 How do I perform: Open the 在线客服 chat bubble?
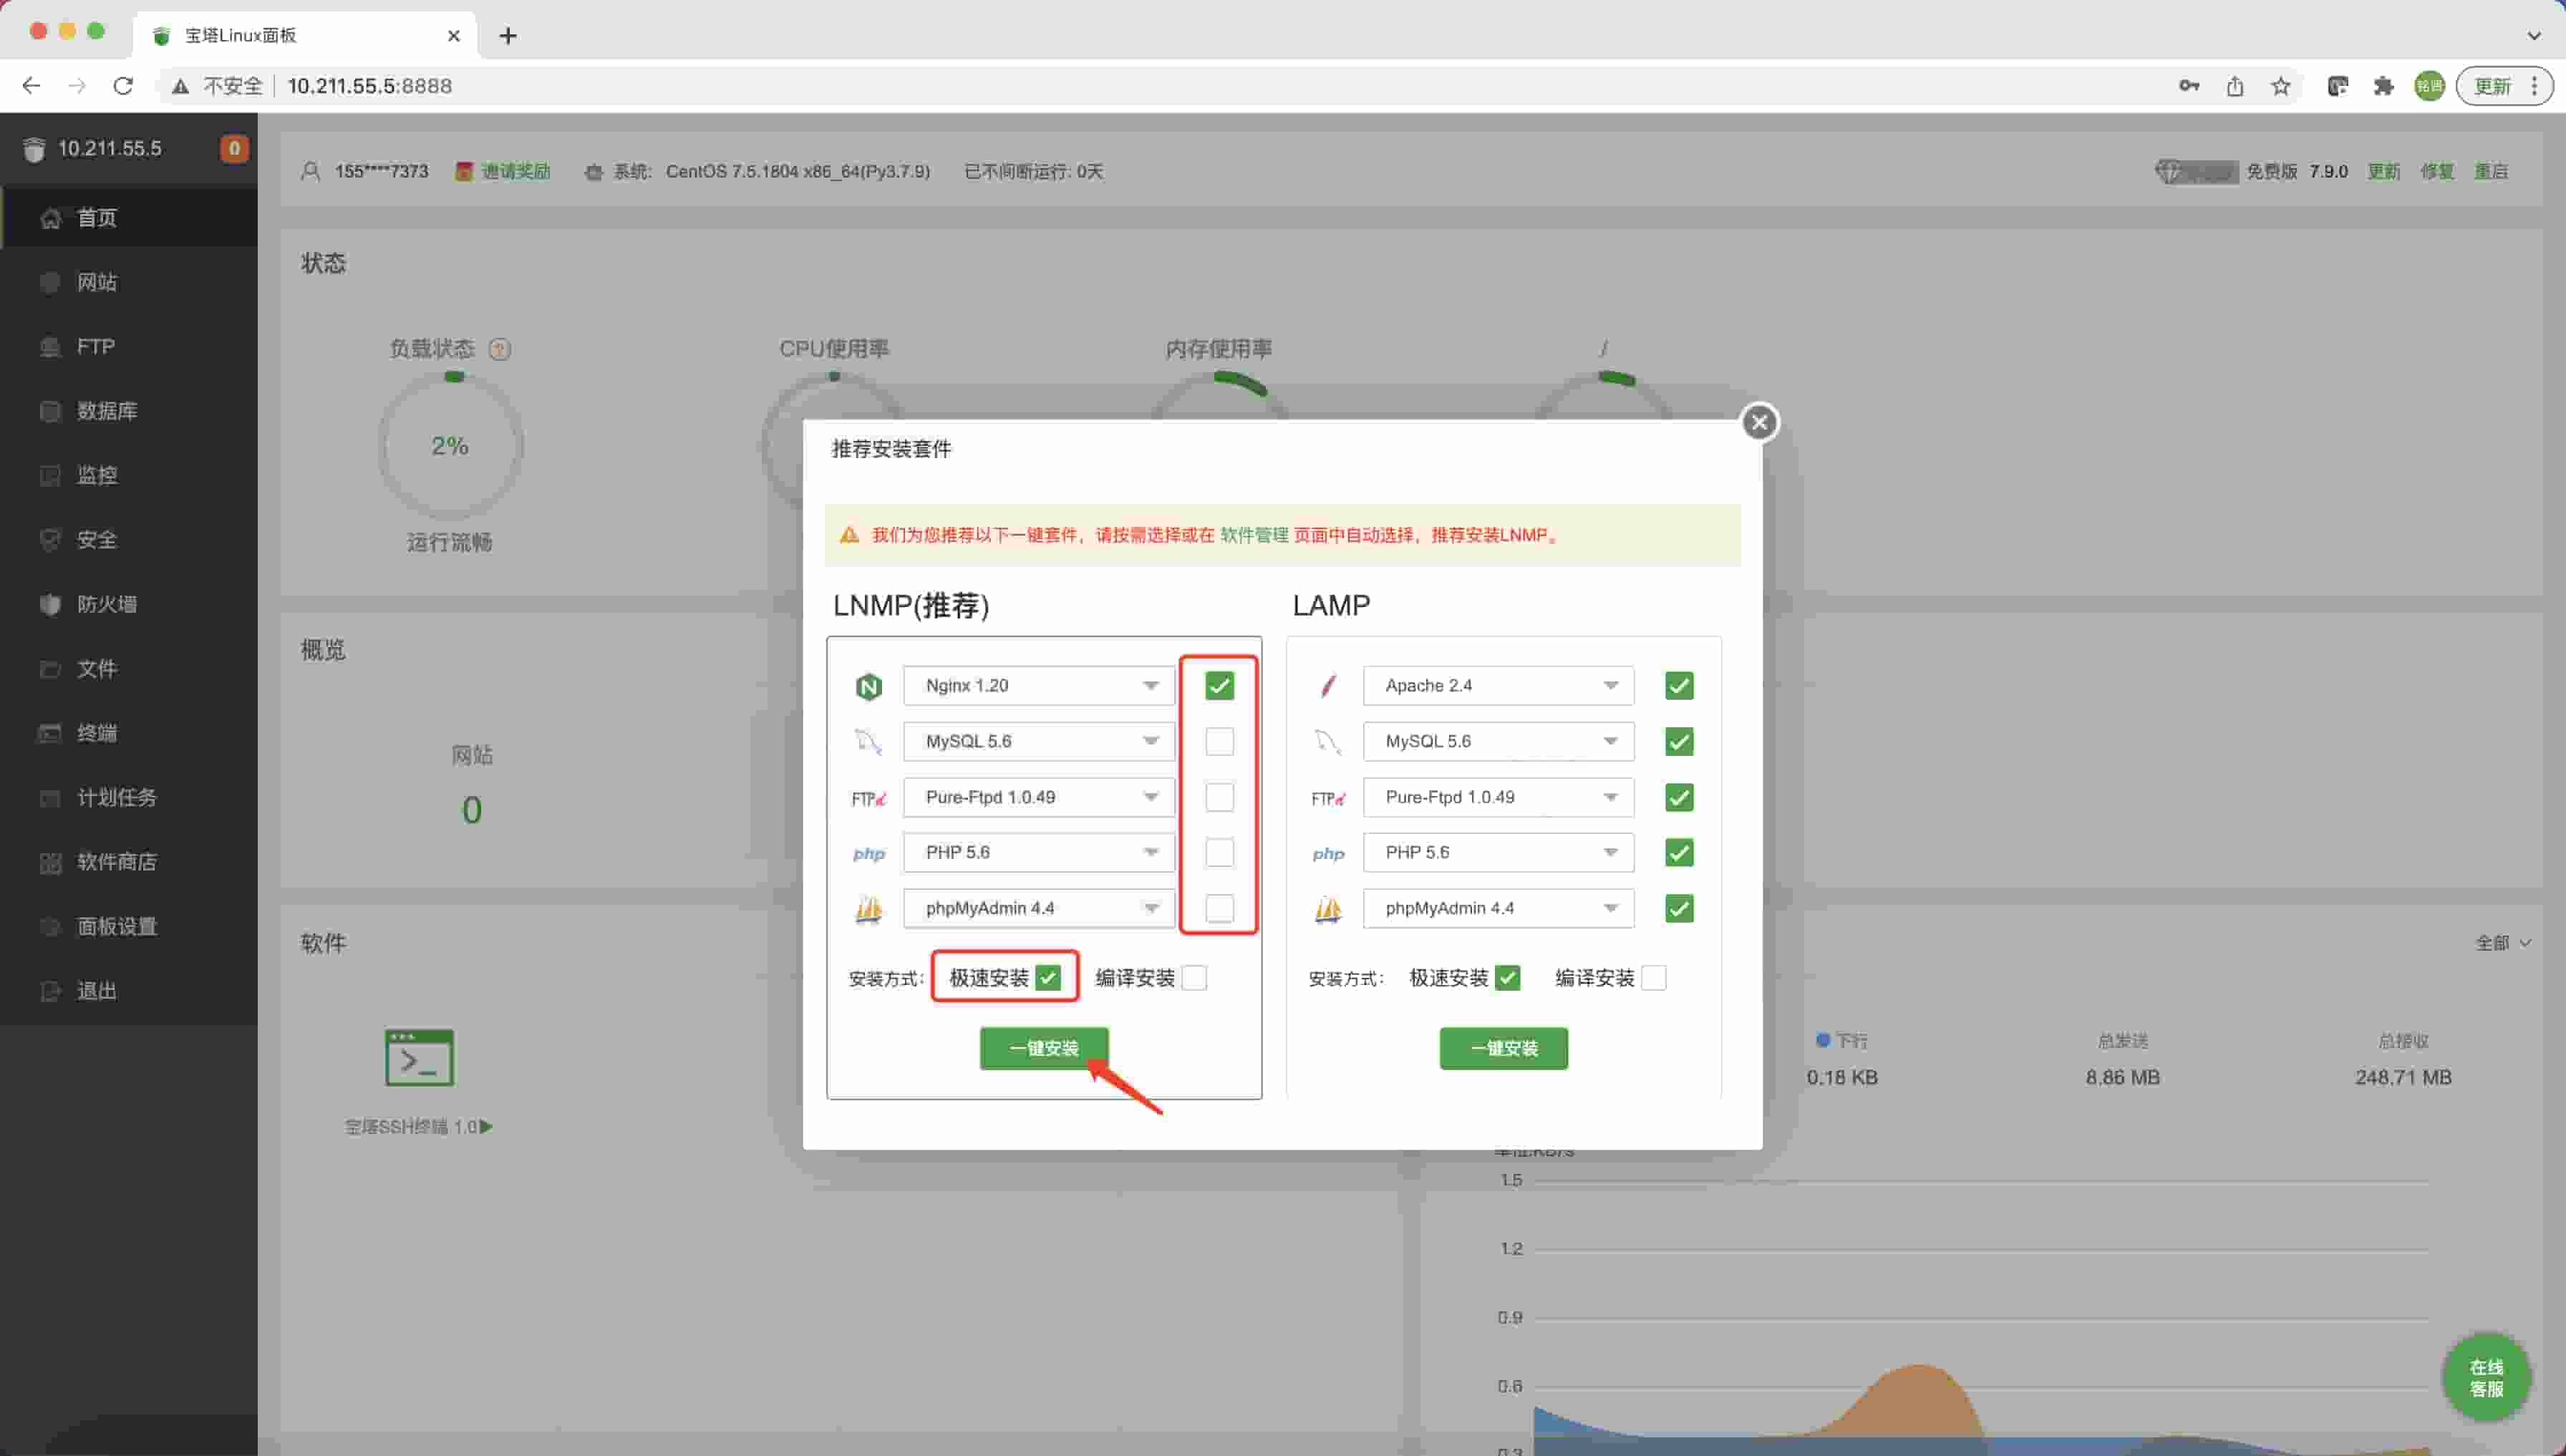[2486, 1378]
